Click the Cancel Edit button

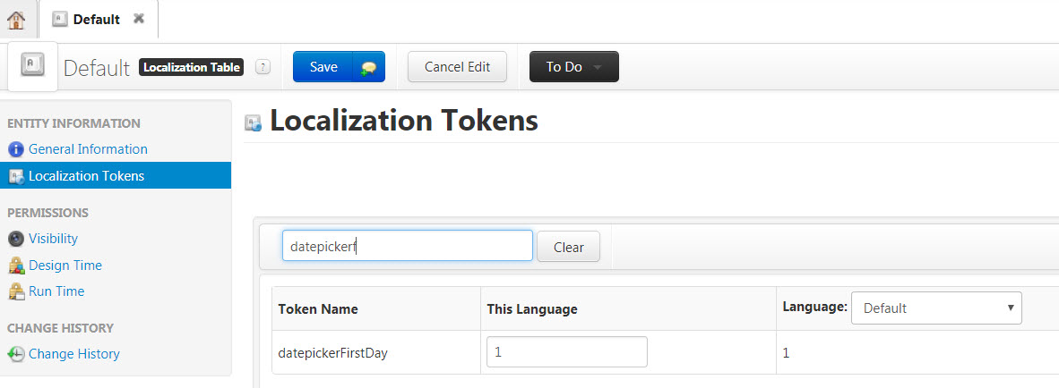coord(457,67)
